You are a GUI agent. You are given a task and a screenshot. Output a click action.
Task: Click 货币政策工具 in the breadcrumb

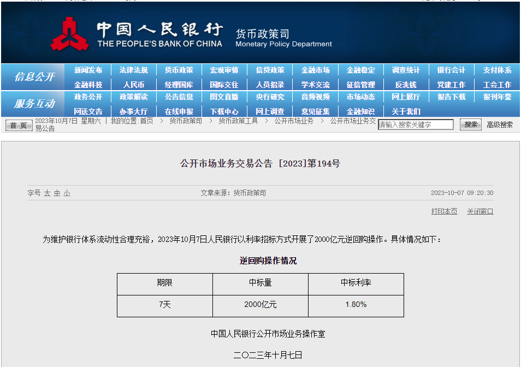(x=238, y=121)
